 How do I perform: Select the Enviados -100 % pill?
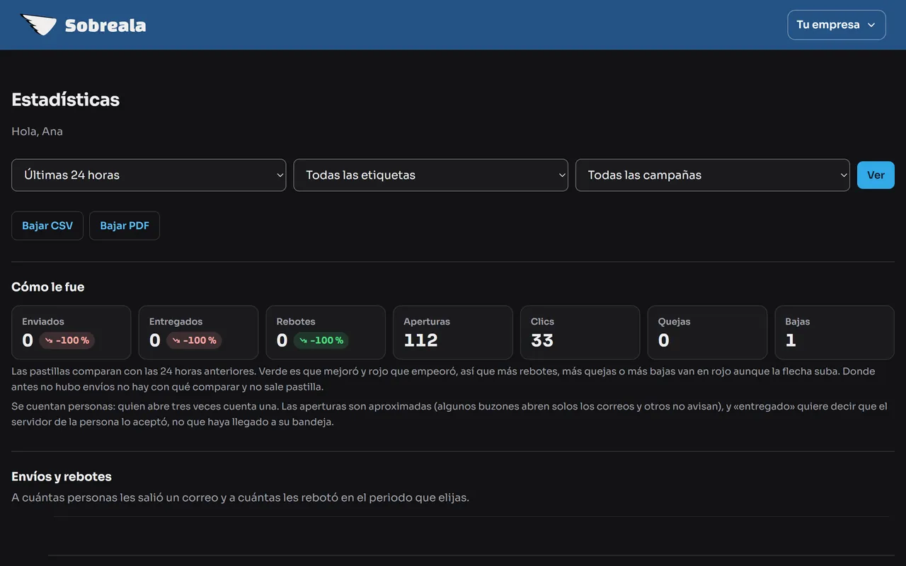click(67, 340)
